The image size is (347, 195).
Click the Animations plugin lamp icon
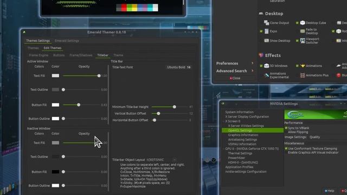click(303, 66)
